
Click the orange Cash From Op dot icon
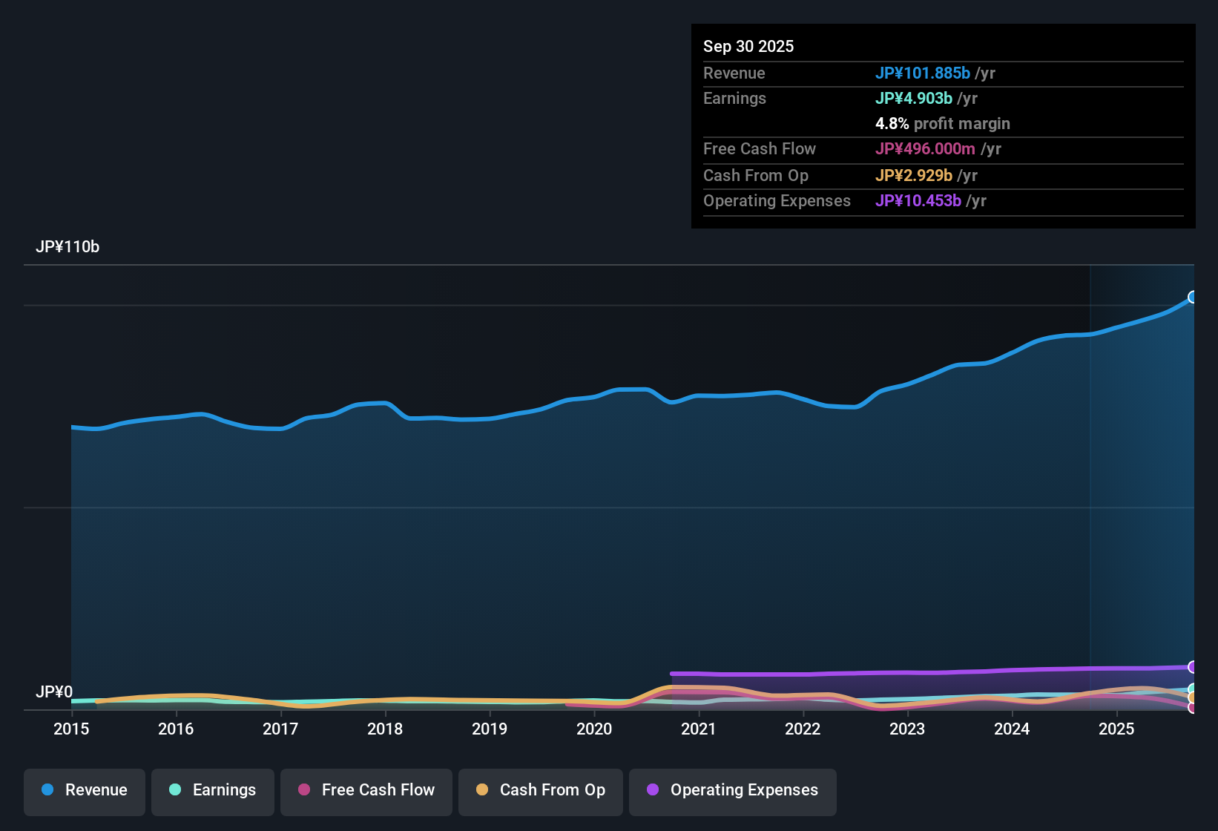click(482, 790)
